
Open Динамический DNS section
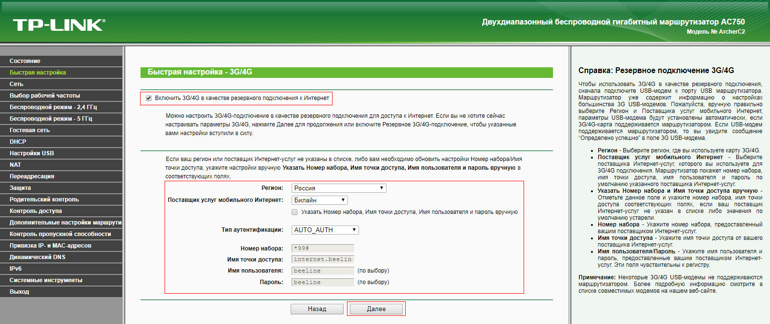pyautogui.click(x=61, y=257)
